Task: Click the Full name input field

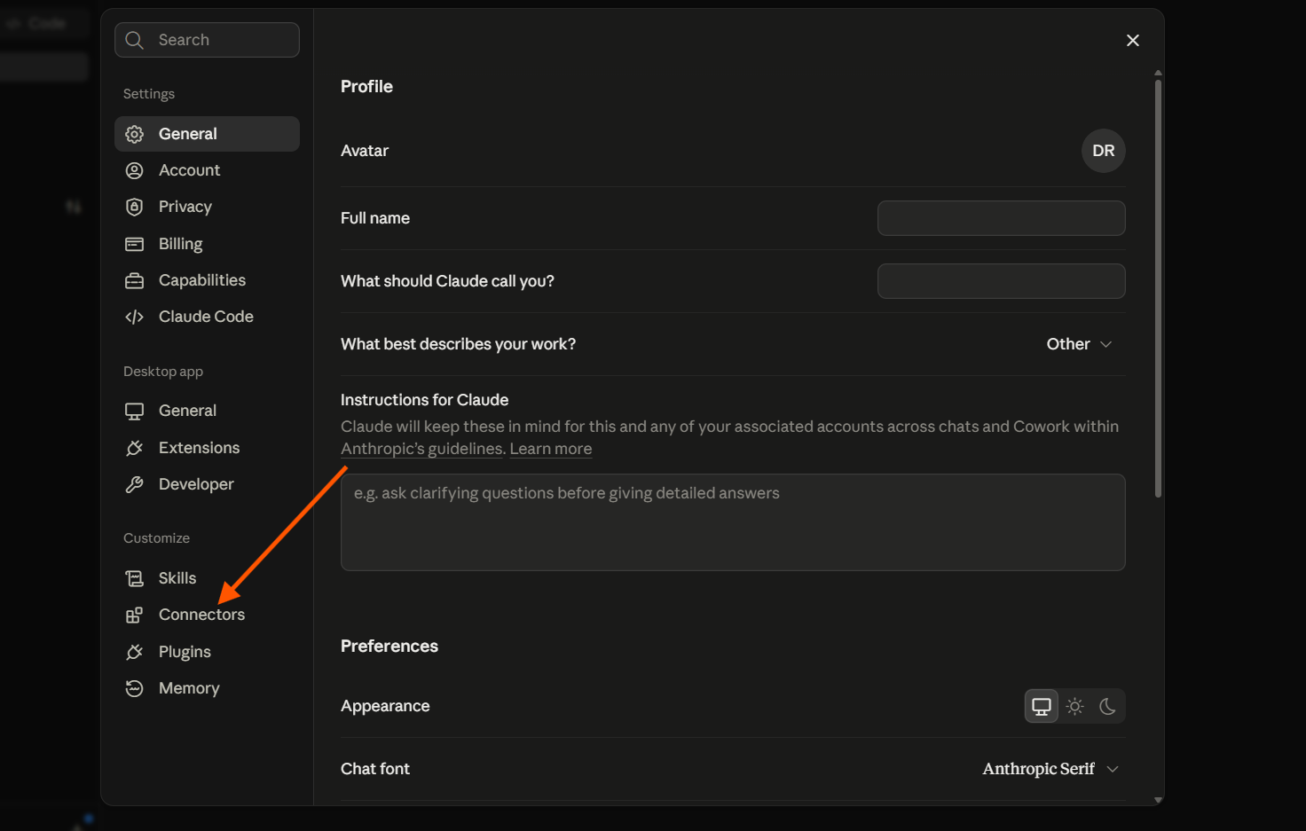Action: click(1002, 218)
